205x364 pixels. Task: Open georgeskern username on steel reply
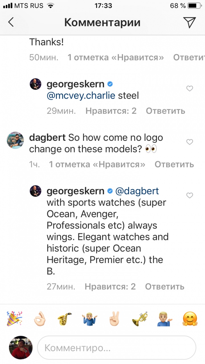coord(75,84)
